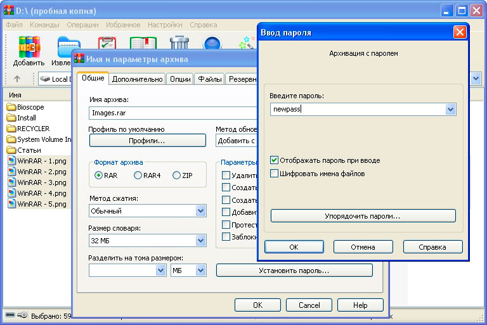
Task: Click the WinRAR - 2.png file icon
Action: [x=12, y=172]
